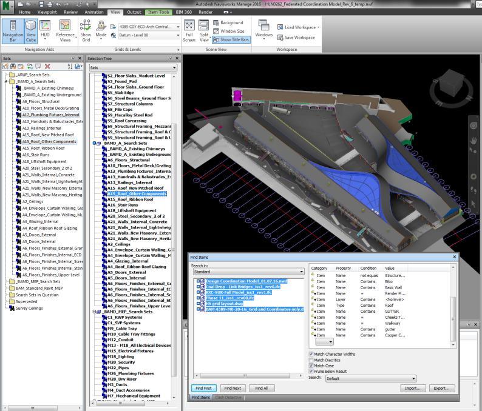Click Duplicate icon in Sets panel
Screen dimensions: 482x411
tap(30, 66)
